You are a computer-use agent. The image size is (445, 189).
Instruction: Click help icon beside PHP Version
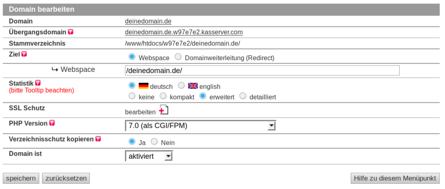point(52,123)
